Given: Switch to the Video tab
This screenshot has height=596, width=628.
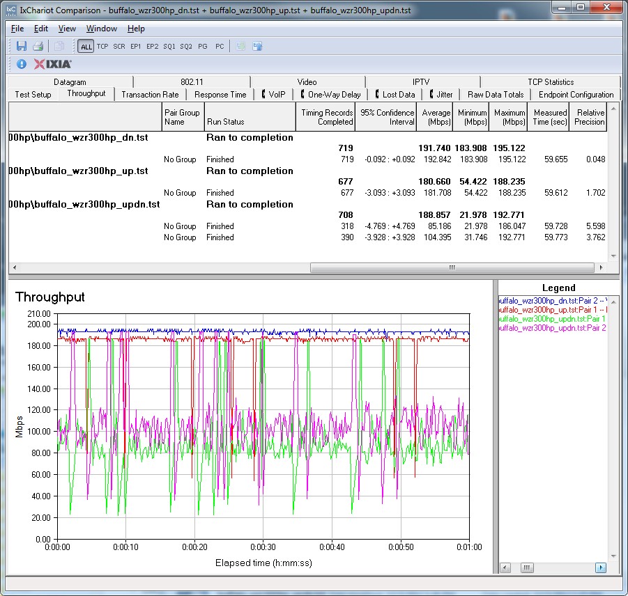Looking at the screenshot, I should (x=307, y=82).
